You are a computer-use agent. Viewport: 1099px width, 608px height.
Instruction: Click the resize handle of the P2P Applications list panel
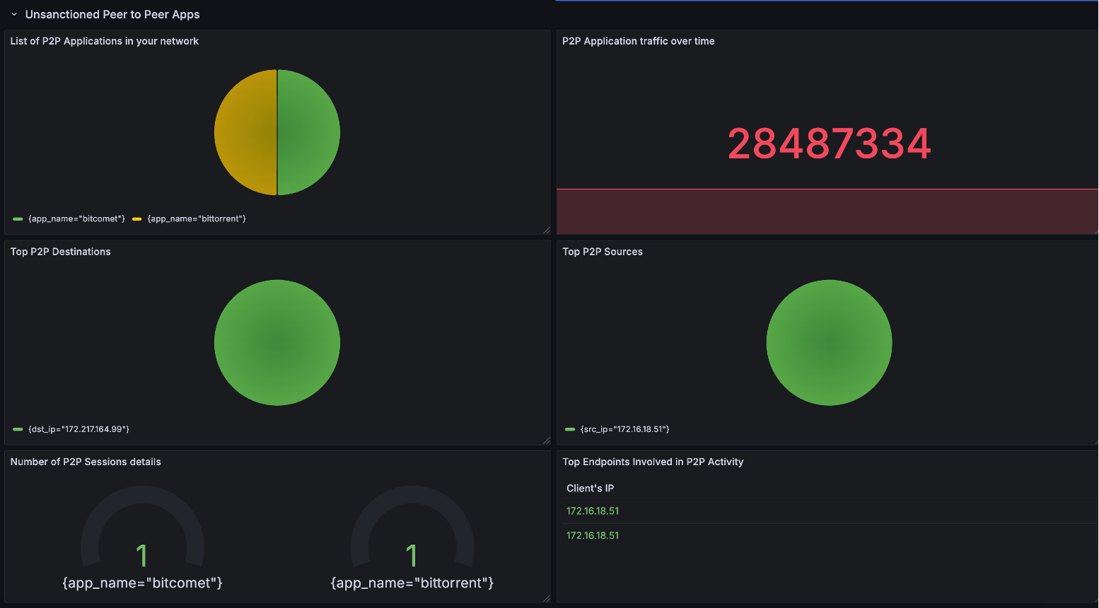[x=547, y=230]
